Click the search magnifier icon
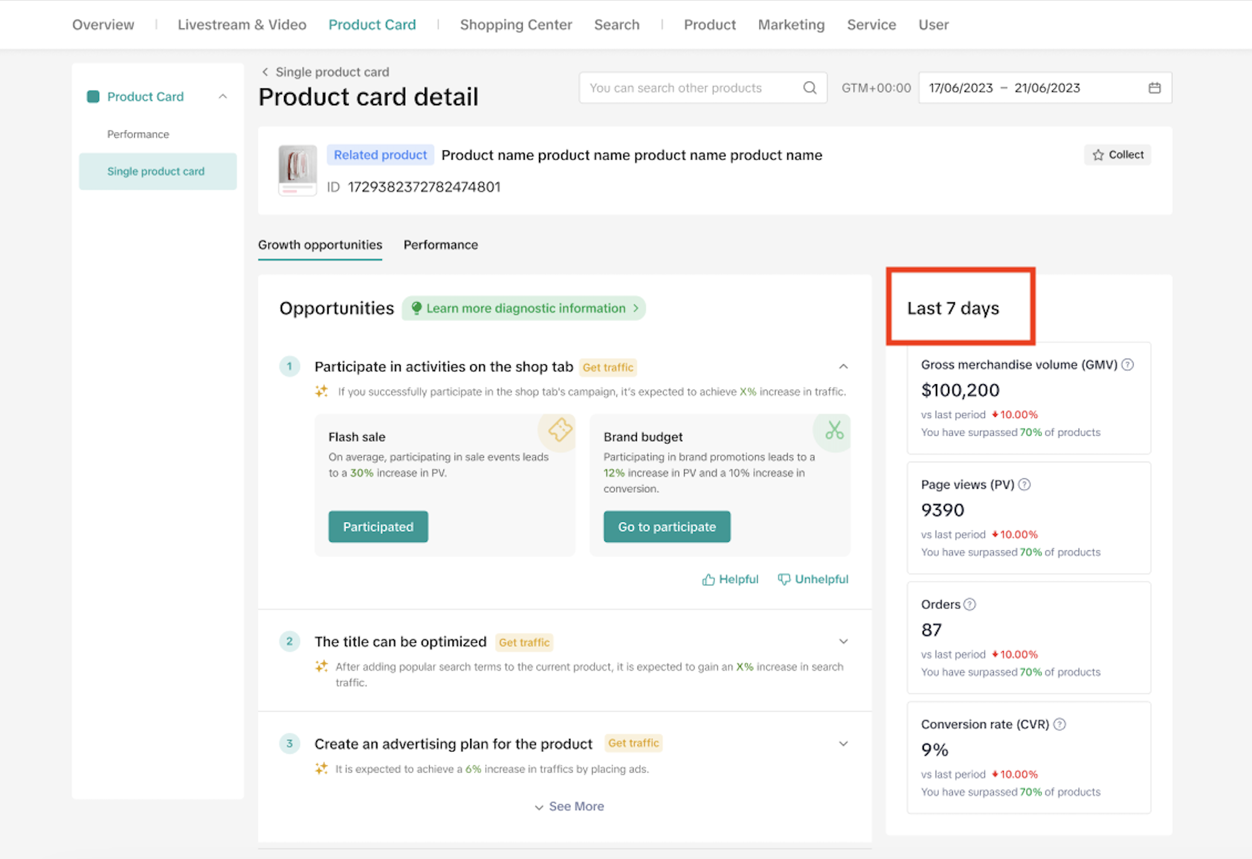The image size is (1252, 859). tap(810, 88)
